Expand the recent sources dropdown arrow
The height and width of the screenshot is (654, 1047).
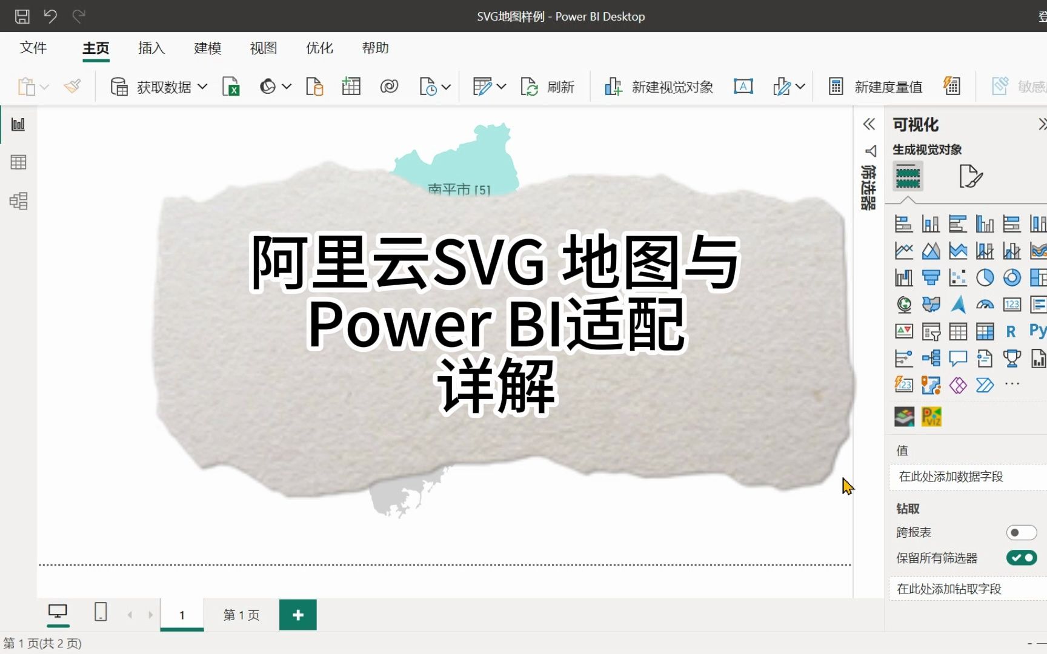coord(446,87)
